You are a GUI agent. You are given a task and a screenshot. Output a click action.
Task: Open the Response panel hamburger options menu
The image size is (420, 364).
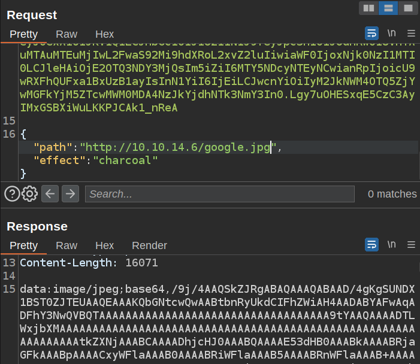pos(411,244)
